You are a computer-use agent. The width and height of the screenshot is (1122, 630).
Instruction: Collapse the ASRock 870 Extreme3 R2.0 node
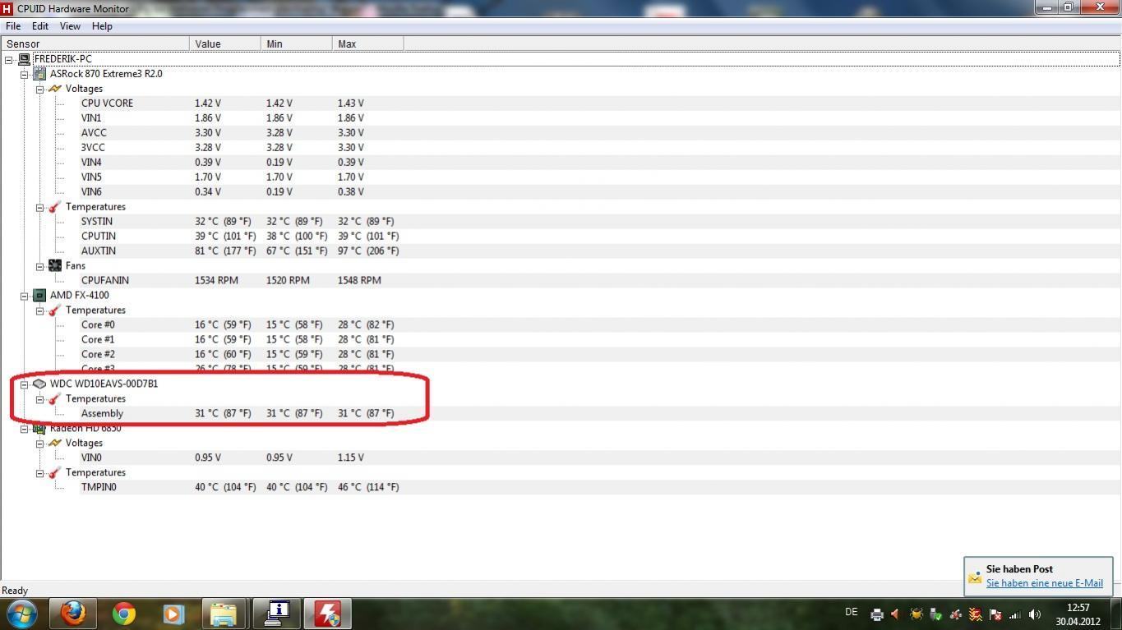click(25, 74)
